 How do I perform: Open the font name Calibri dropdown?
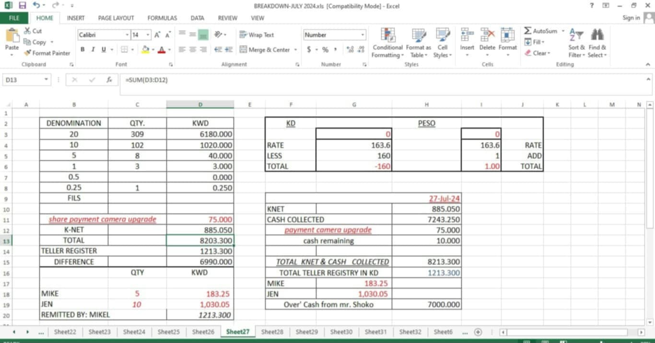point(127,35)
